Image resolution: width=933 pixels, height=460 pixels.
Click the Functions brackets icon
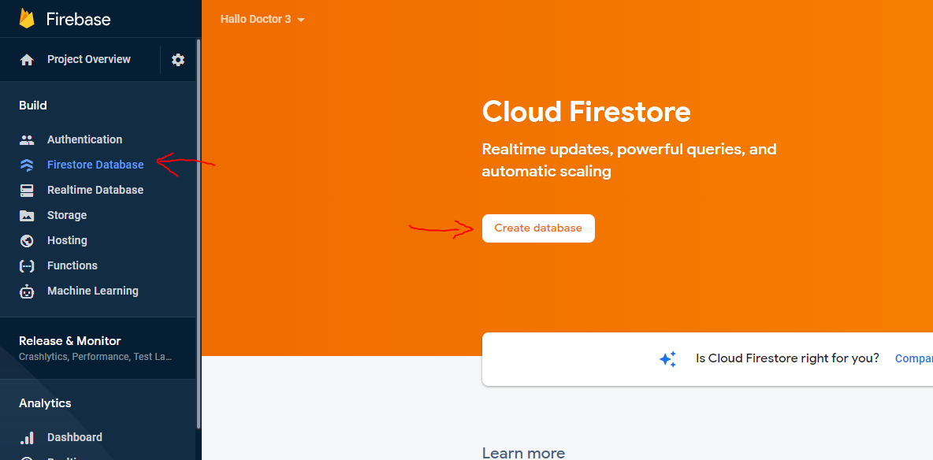[28, 265]
